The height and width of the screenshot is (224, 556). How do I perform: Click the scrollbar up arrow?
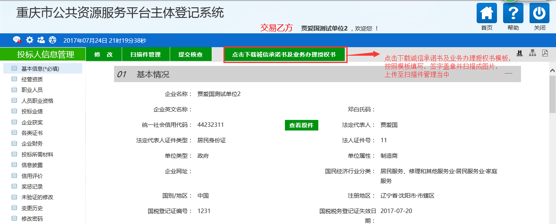(552, 70)
